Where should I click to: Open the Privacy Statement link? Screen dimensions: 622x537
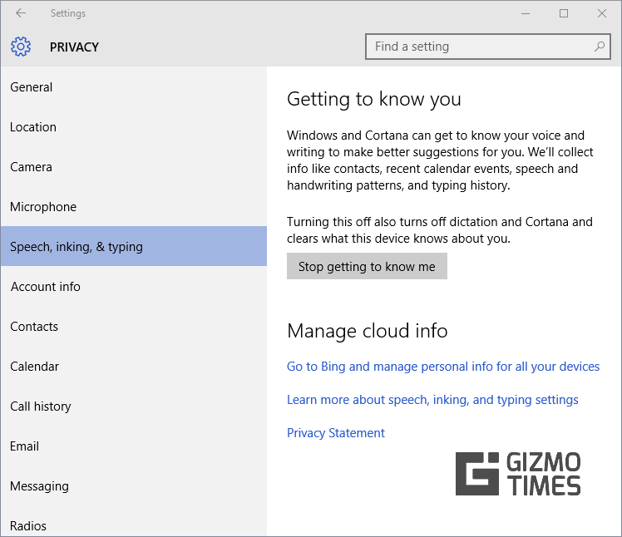click(x=336, y=433)
